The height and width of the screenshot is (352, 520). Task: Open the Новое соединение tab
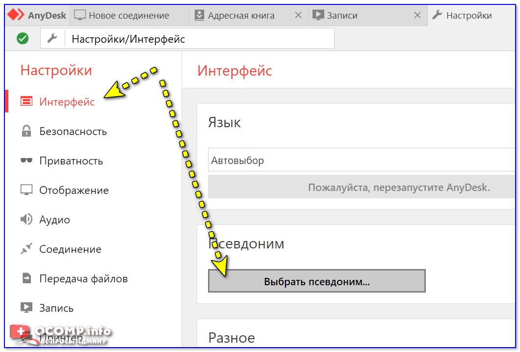tap(130, 15)
